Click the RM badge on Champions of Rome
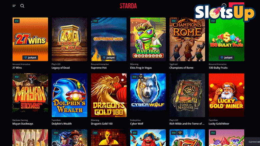260x146 pixels. [x=174, y=21]
